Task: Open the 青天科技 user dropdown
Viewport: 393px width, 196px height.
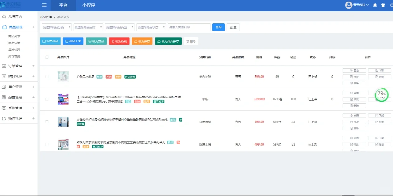Action: click(357, 5)
